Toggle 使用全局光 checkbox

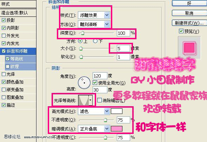point(95,83)
